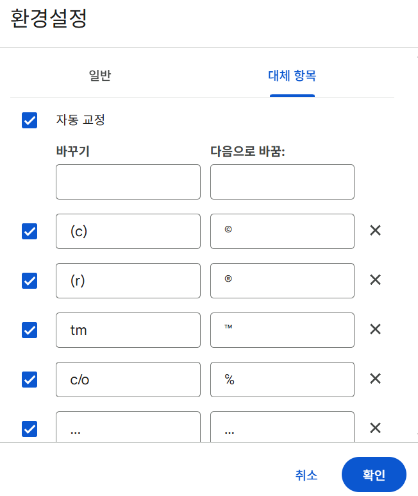This screenshot has height=496, width=418.
Task: Delete the (c) substitution row
Action: coord(375,230)
